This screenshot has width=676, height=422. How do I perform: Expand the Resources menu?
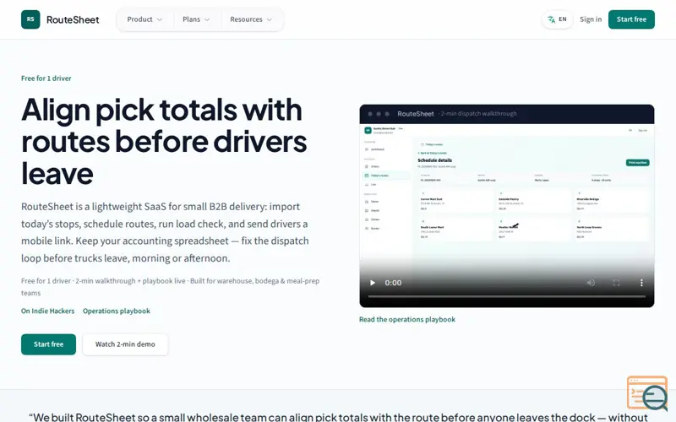pos(250,19)
